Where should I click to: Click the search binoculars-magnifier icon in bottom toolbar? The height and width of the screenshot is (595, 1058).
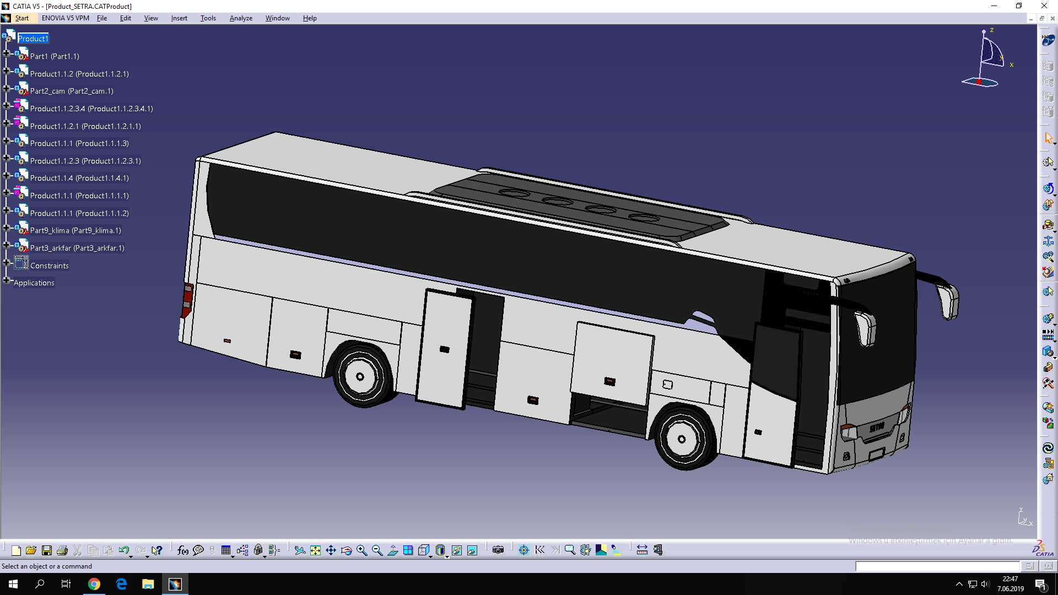pos(570,550)
